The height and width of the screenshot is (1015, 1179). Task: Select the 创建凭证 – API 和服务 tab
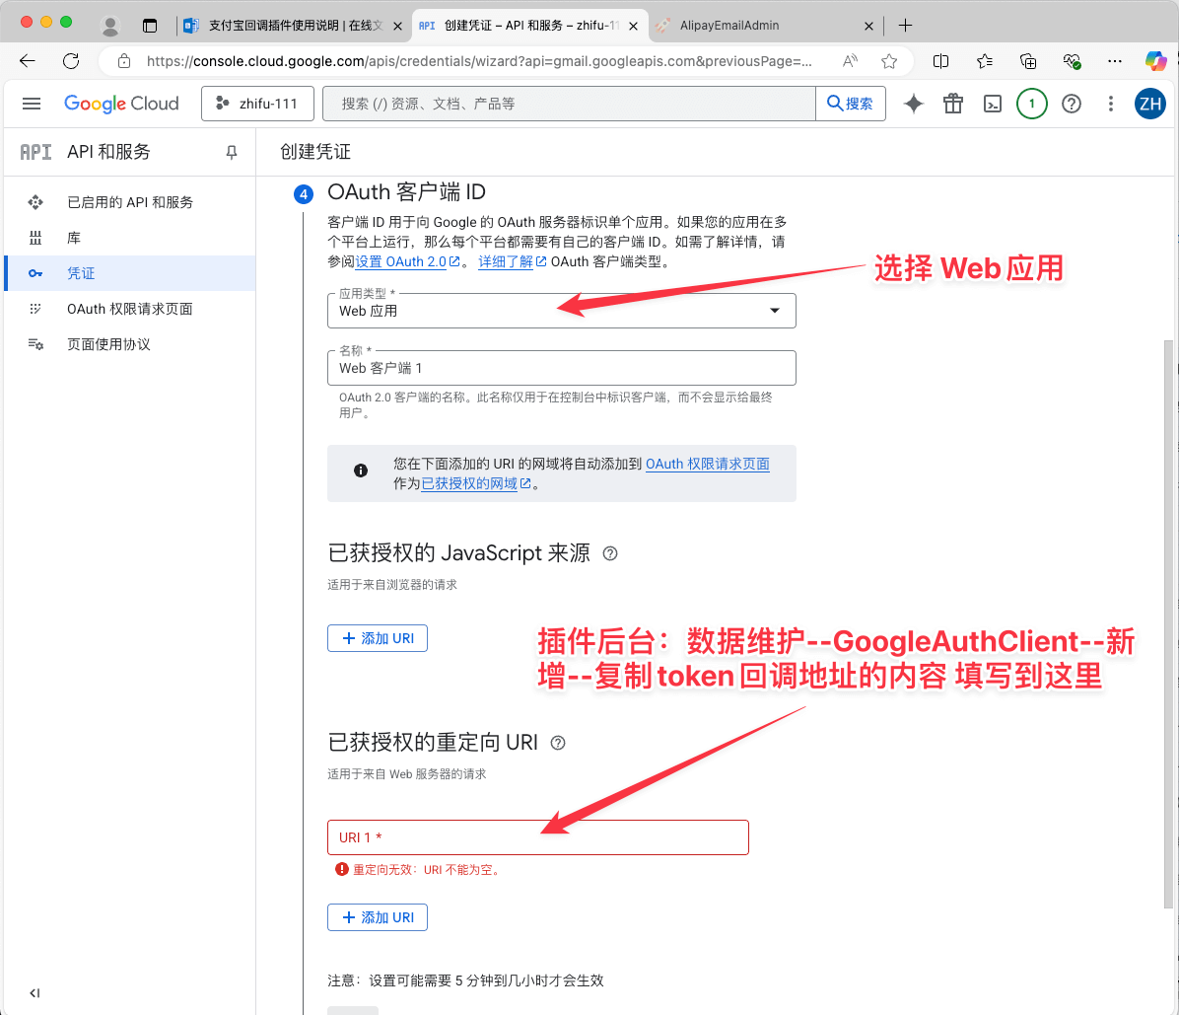tap(531, 26)
